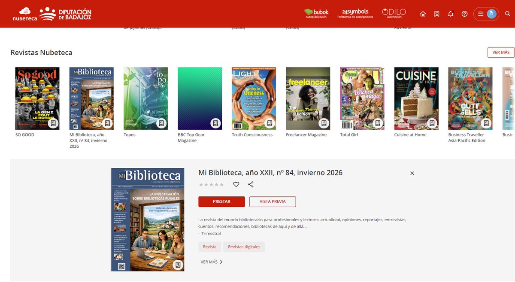Open the SO GOOD magazine cover
The image size is (515, 282).
tap(37, 98)
